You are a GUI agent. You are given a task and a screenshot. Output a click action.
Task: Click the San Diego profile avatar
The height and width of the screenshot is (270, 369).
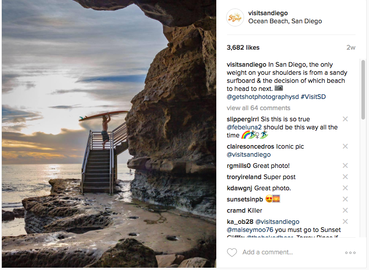coord(235,17)
